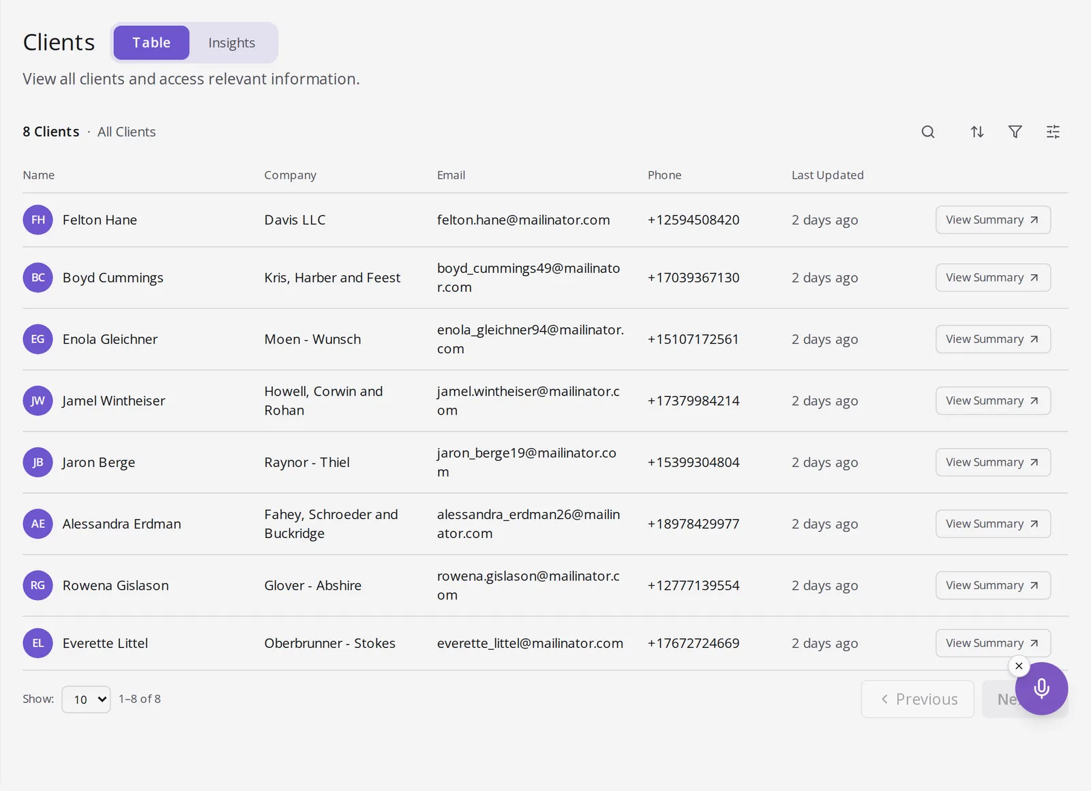The height and width of the screenshot is (791, 1091).
Task: Switch to the Insights tab
Action: click(x=232, y=43)
